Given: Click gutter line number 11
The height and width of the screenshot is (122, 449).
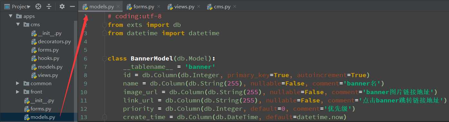Looking at the screenshot, I should point(84,101).
